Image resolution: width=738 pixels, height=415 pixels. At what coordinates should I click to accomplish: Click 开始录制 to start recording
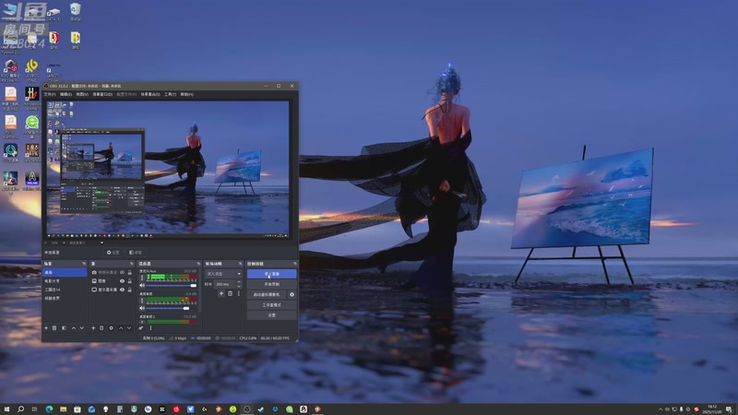(271, 284)
